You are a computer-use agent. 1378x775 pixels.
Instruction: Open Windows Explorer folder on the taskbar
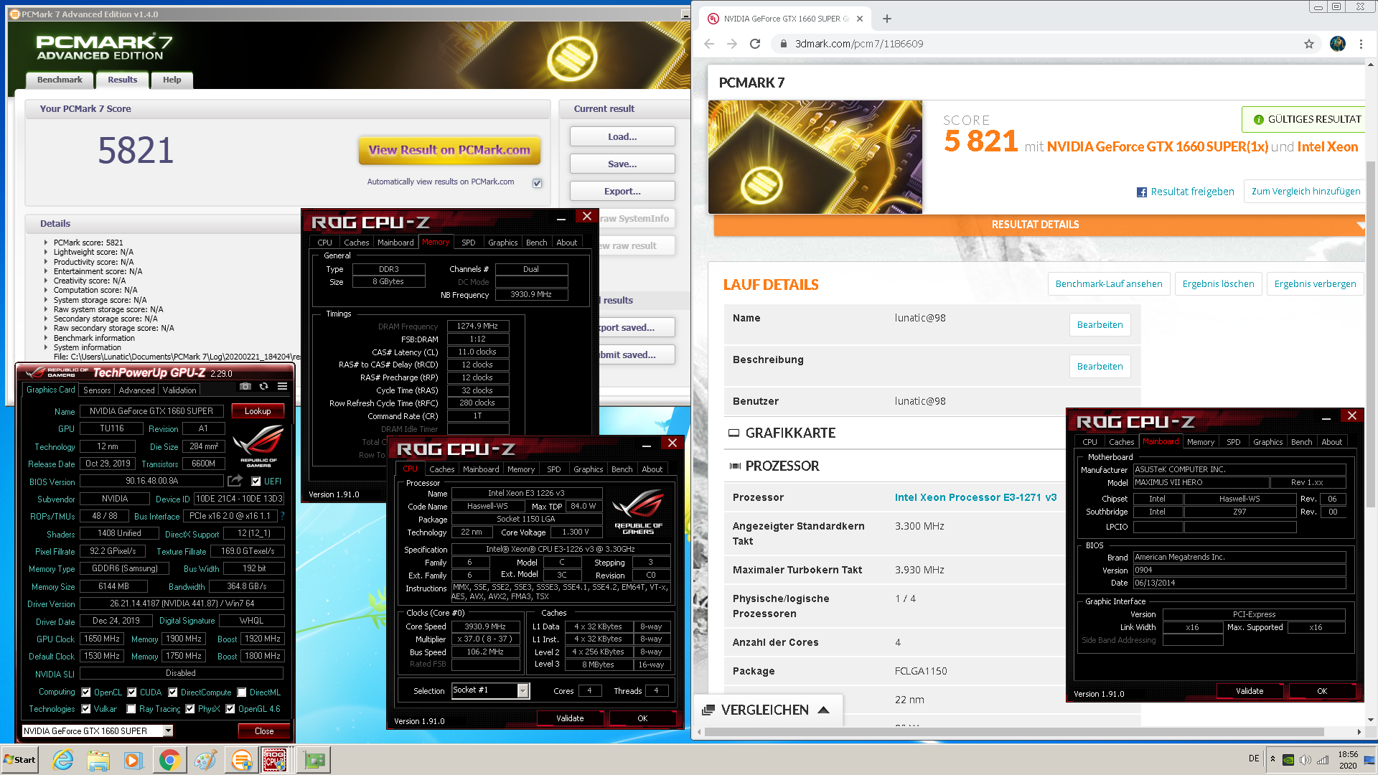(x=98, y=760)
